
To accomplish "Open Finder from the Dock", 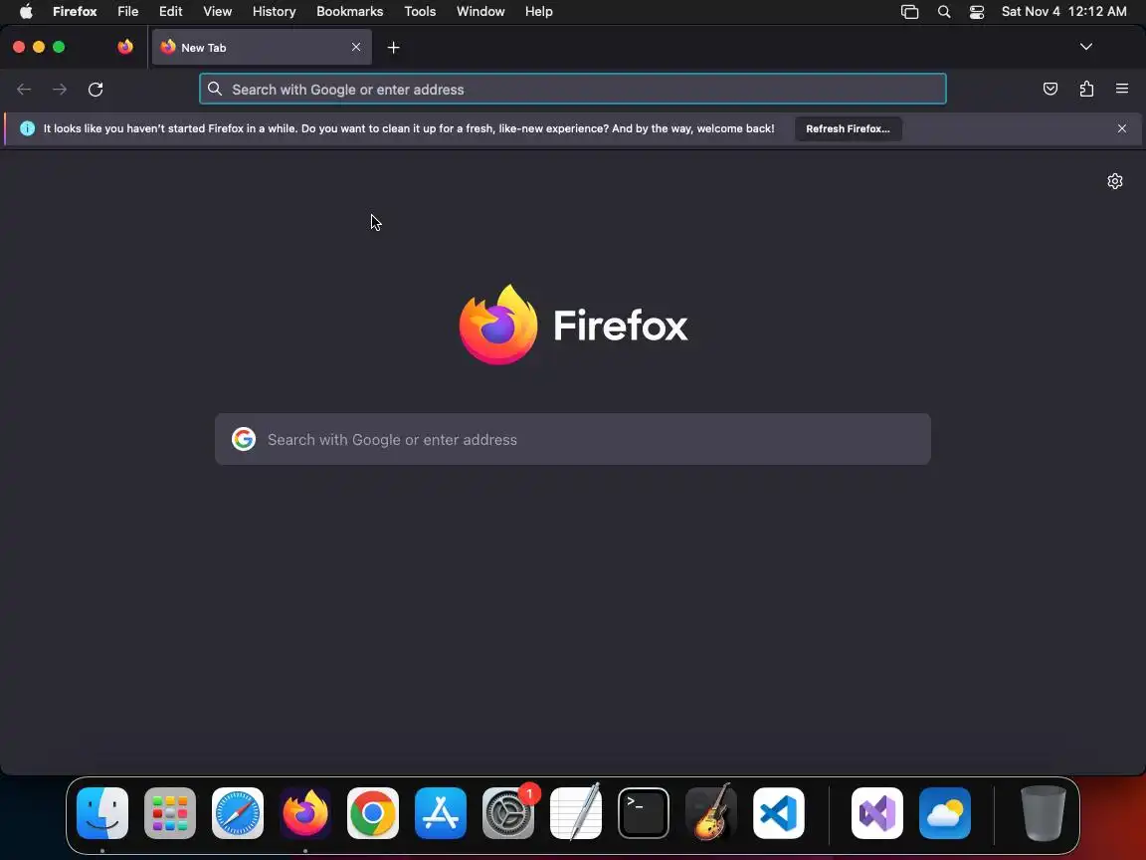I will tap(102, 813).
